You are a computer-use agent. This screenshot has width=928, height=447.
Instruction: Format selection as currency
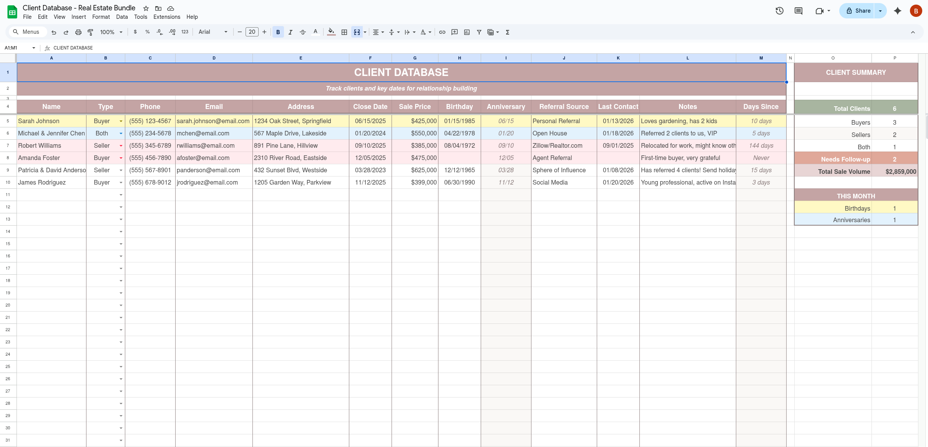[x=135, y=32]
